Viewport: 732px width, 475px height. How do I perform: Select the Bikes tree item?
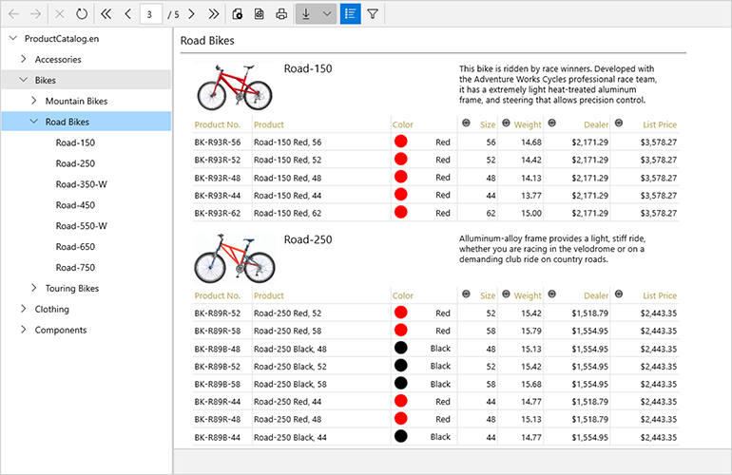click(x=46, y=80)
